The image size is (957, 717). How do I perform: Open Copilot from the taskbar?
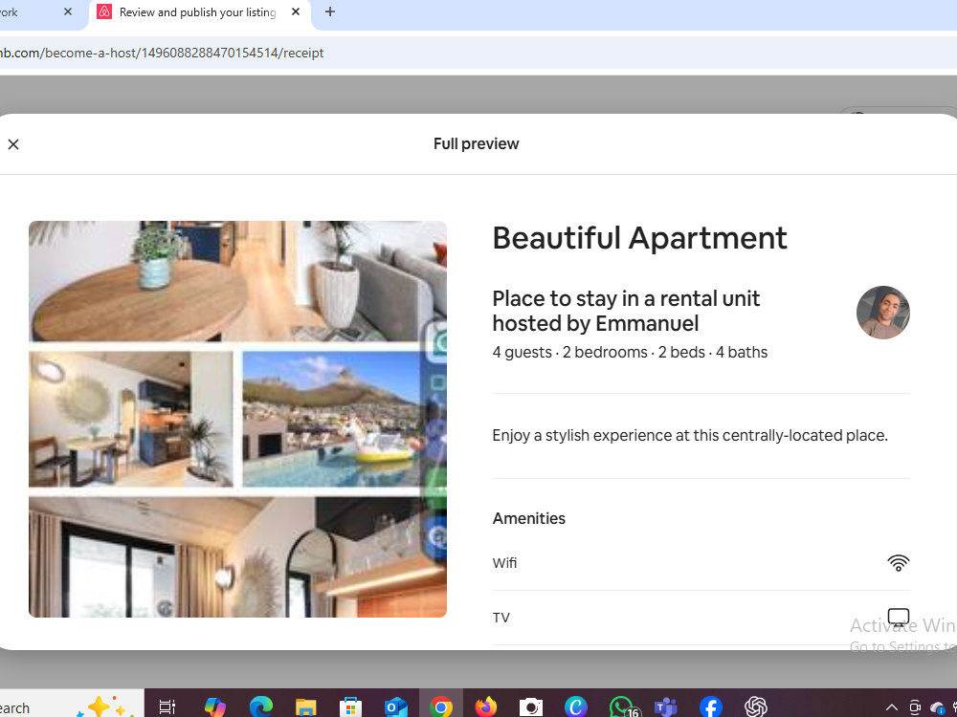(214, 706)
